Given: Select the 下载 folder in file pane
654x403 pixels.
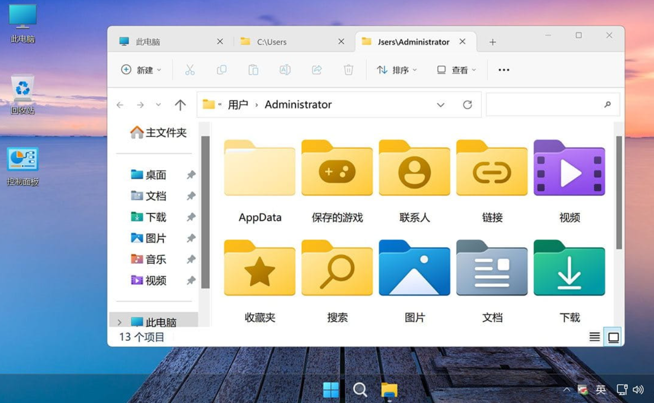Looking at the screenshot, I should (570, 281).
